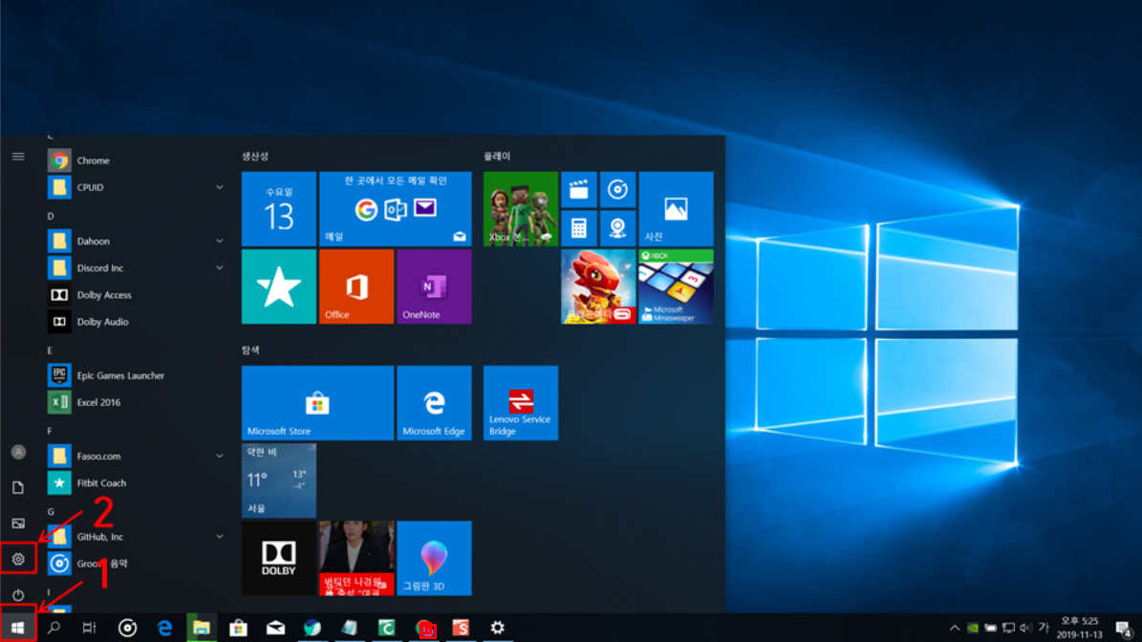Screen dimensions: 1142x642
Task: Expand the GitHub, Inc folder
Action: (x=219, y=537)
